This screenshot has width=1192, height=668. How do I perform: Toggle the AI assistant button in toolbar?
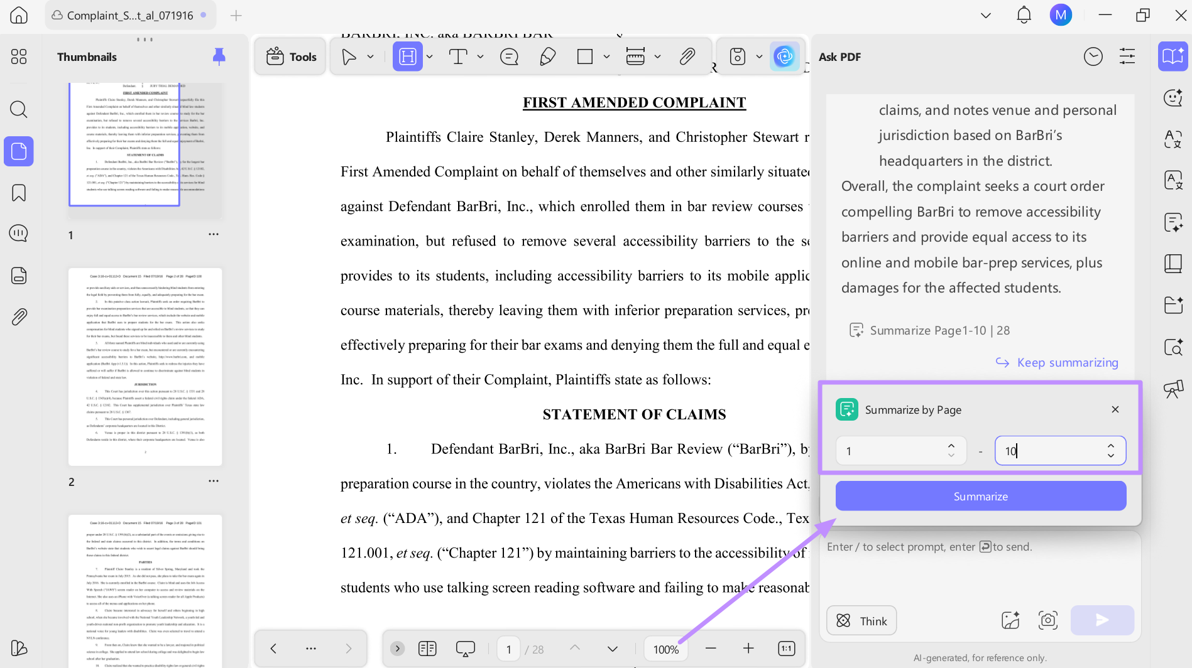click(x=784, y=57)
